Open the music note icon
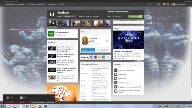Viewport: 192px width, 108px height. pos(154,4)
